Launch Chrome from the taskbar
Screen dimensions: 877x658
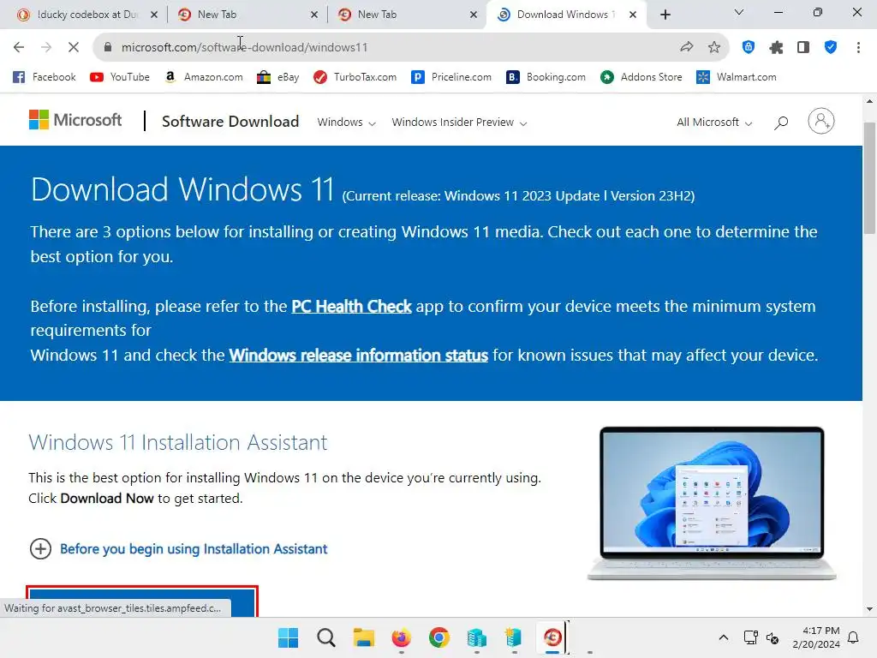pyautogui.click(x=439, y=637)
